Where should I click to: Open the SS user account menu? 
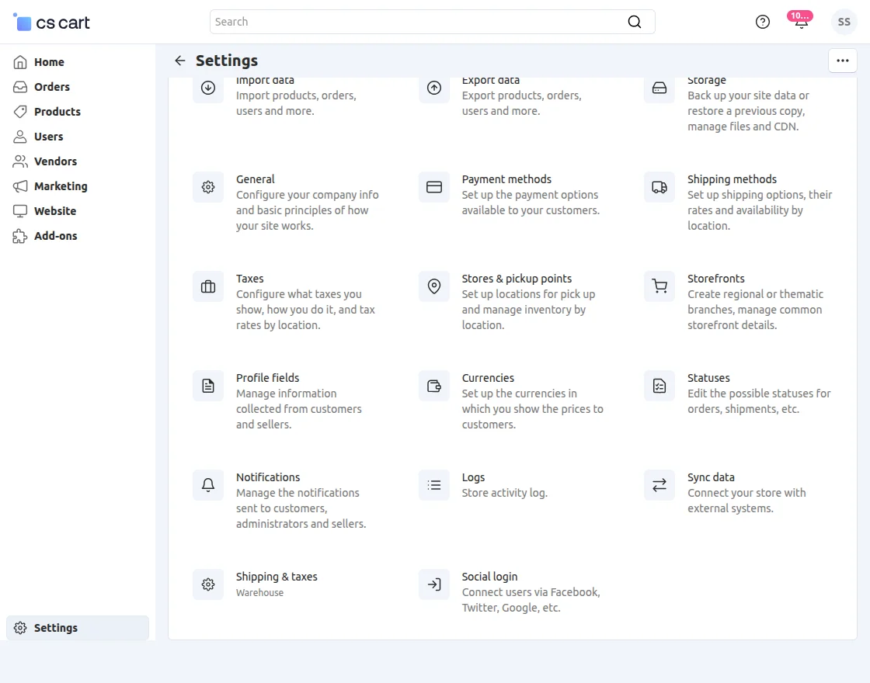tap(844, 22)
